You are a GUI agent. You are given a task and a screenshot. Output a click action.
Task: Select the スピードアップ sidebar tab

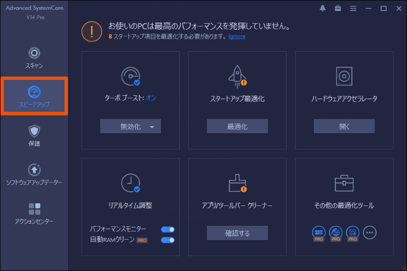click(34, 96)
